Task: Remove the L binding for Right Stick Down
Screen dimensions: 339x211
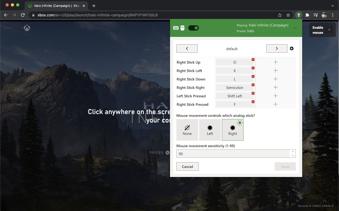Action: 253,76
